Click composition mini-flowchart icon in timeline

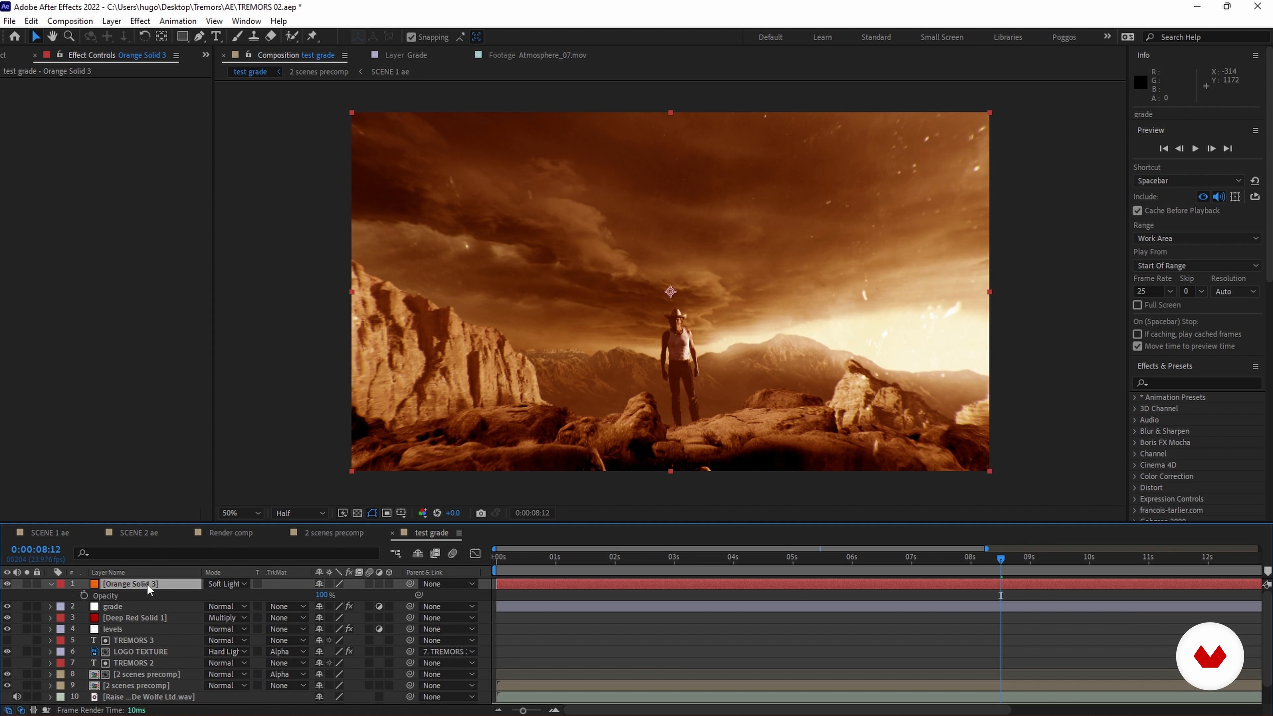(396, 554)
